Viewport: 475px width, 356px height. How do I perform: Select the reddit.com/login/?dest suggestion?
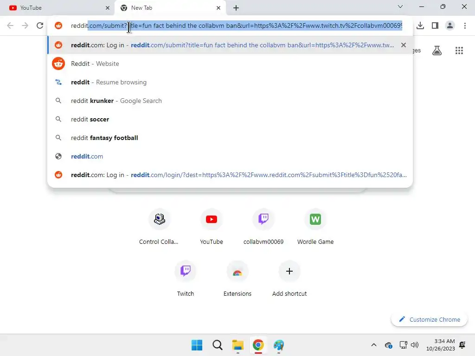[x=230, y=175]
